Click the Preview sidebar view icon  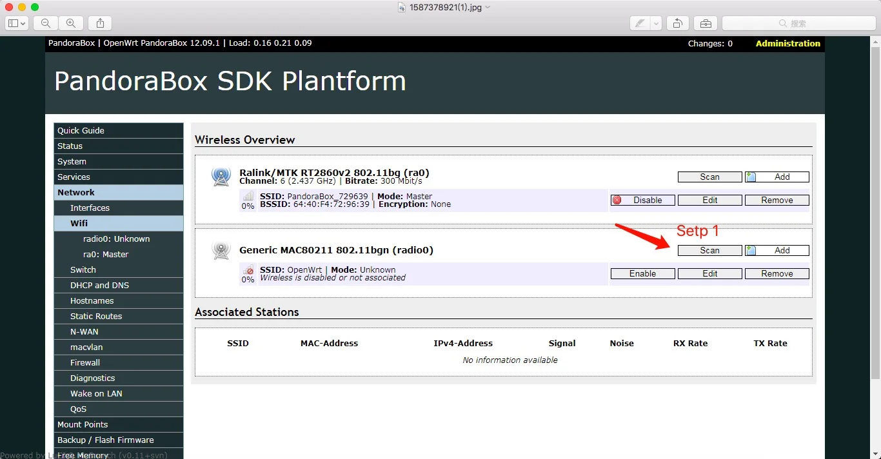(14, 23)
